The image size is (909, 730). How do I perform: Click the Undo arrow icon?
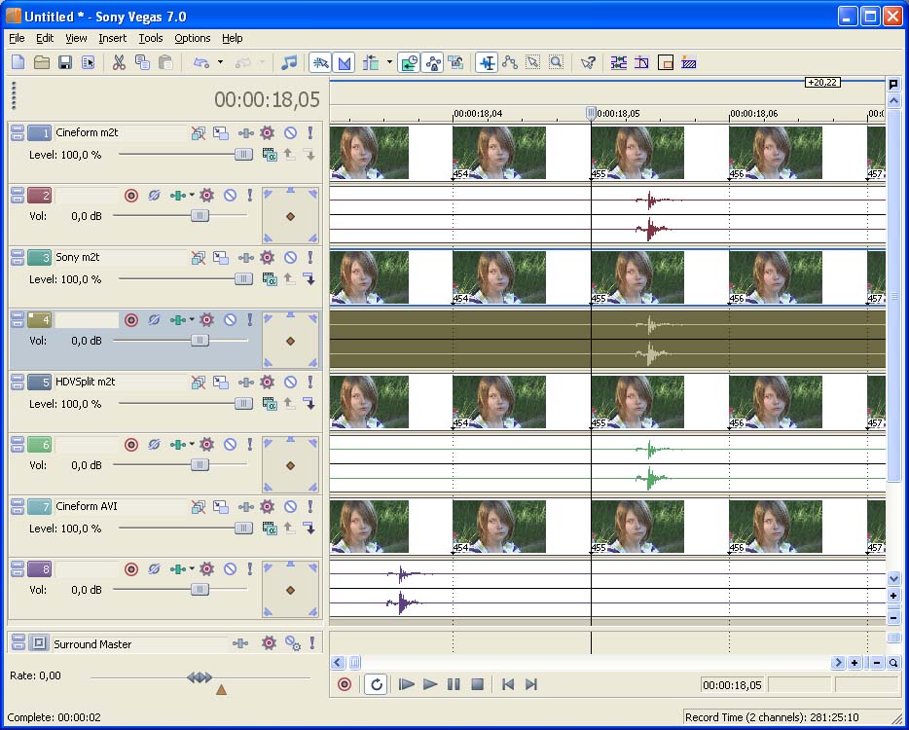point(201,62)
